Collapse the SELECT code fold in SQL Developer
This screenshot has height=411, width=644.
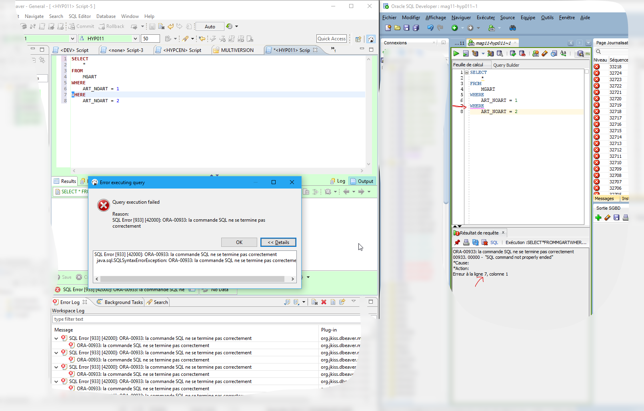coord(467,72)
